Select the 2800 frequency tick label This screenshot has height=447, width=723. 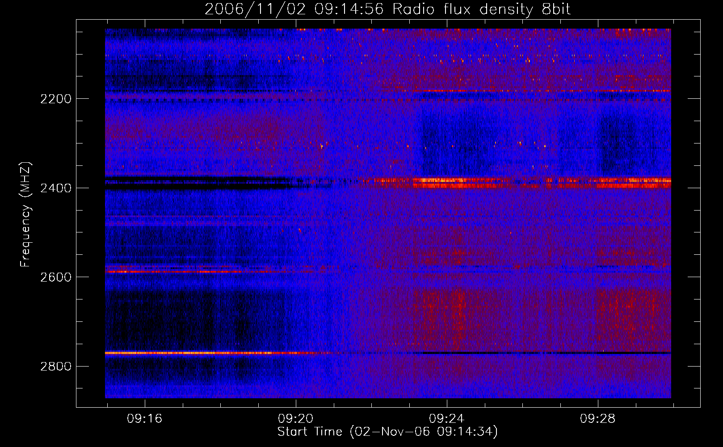(56, 367)
